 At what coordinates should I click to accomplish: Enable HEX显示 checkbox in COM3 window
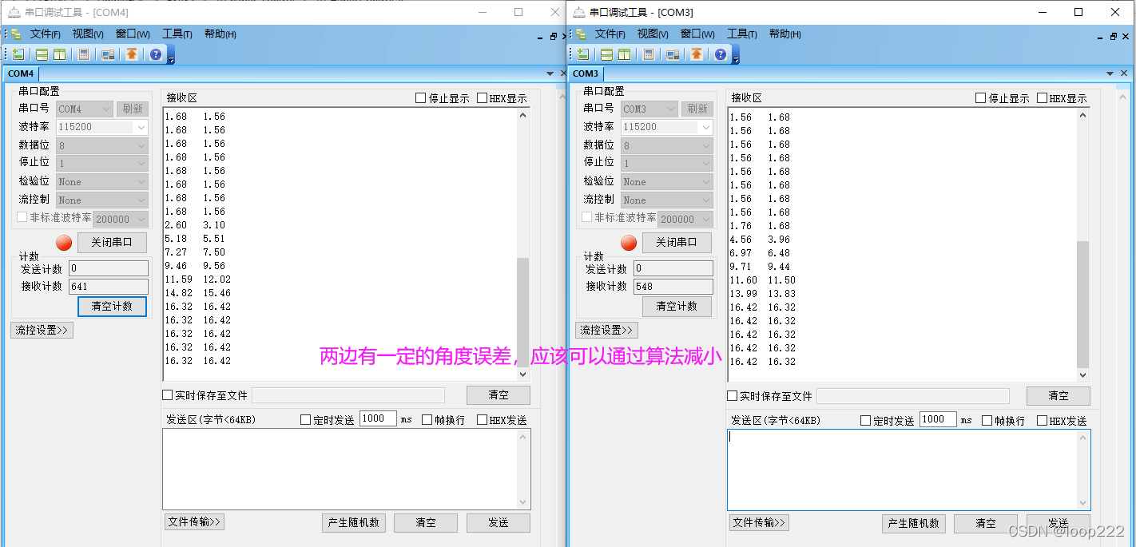tap(1042, 98)
